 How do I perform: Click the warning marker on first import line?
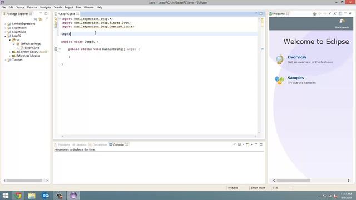click(56, 19)
